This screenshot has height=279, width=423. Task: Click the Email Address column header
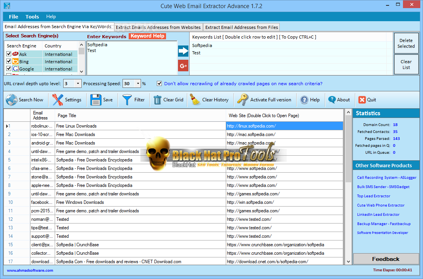click(x=42, y=115)
